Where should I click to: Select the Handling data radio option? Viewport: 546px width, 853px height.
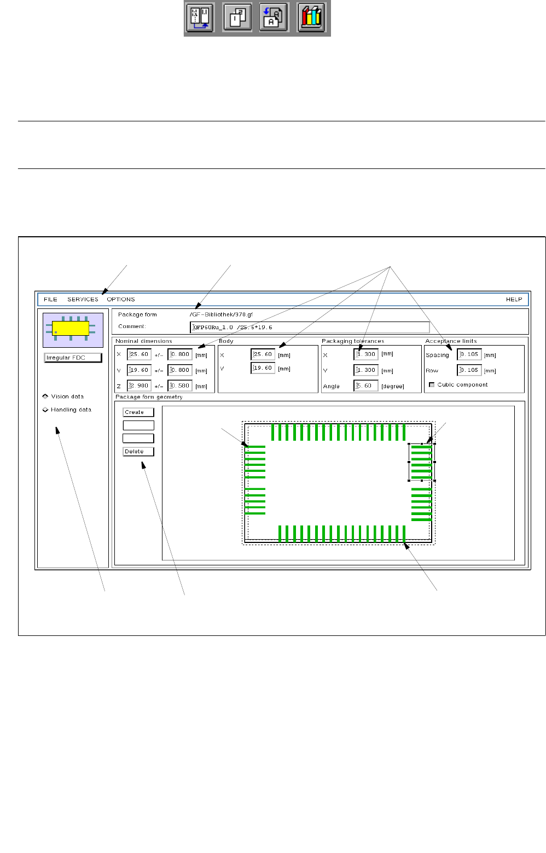(x=67, y=410)
